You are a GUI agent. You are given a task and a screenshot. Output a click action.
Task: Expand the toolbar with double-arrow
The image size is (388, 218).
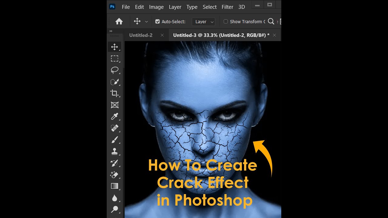pos(111,31)
